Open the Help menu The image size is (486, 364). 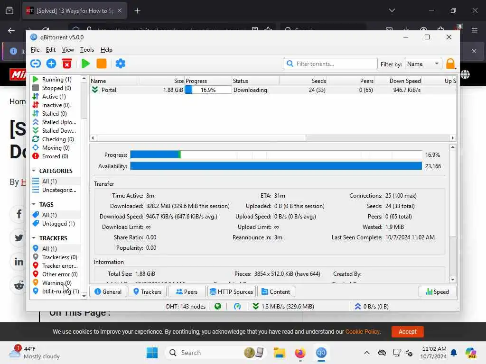(106, 50)
